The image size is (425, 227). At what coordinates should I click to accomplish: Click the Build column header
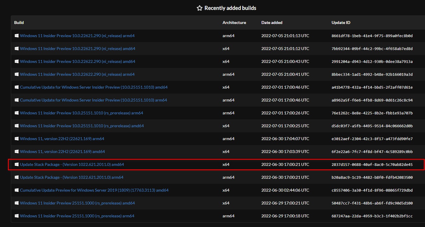point(19,23)
